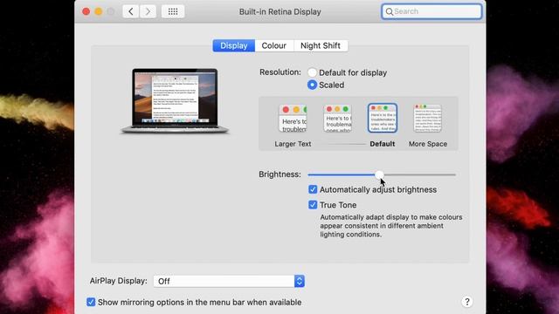Toggle Automatically adjust brightness checkbox

click(313, 189)
